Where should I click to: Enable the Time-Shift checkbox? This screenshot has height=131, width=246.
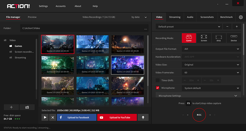click(x=158, y=80)
